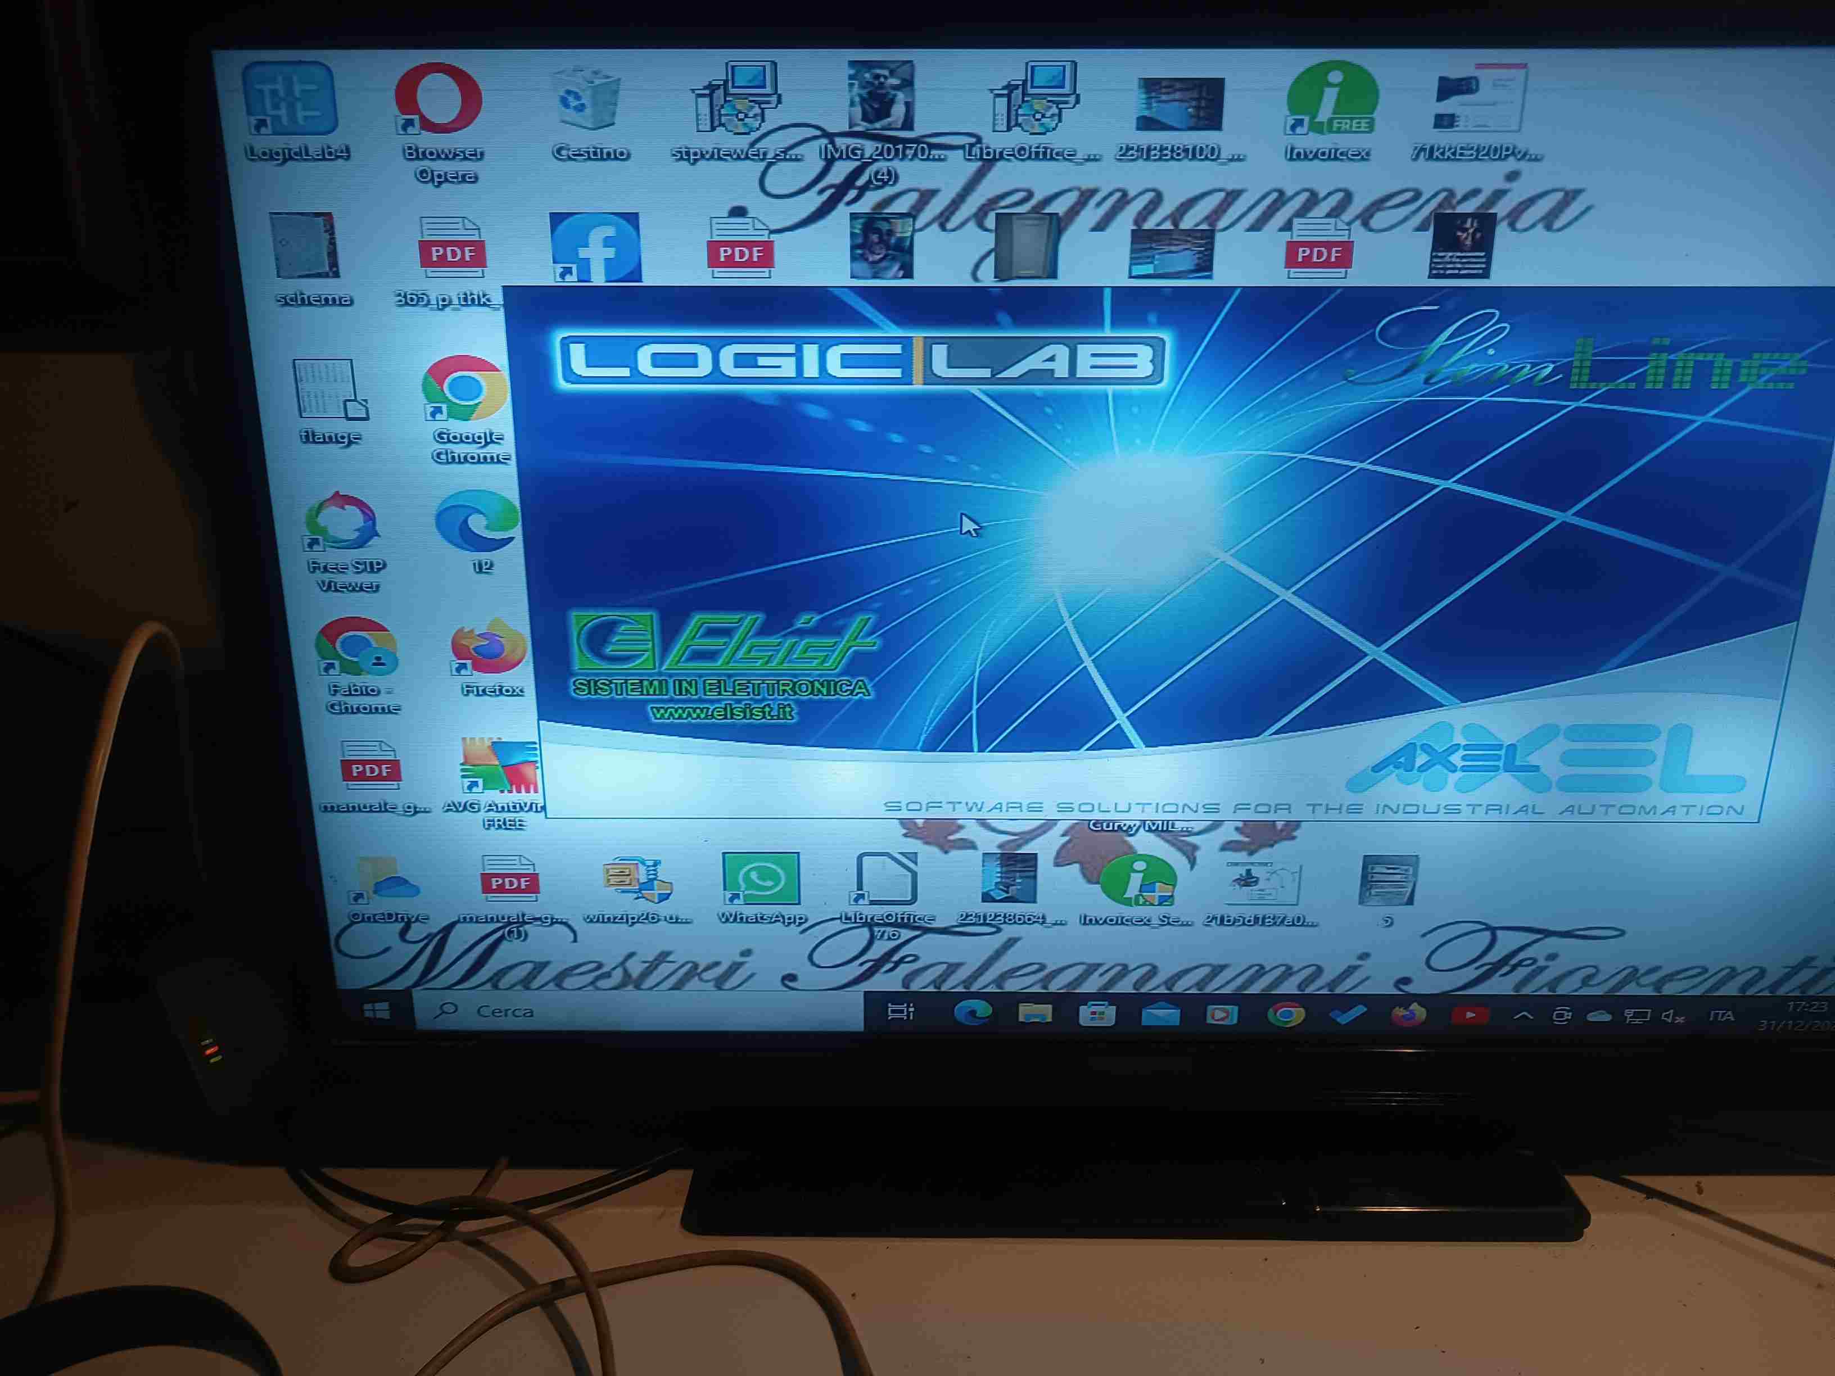Open the red YouTube taskbar icon

point(1470,1015)
